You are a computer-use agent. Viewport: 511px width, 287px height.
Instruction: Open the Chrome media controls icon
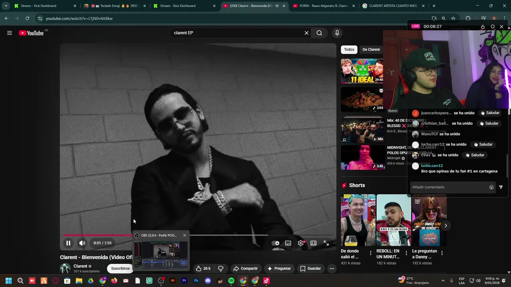[x=483, y=18]
